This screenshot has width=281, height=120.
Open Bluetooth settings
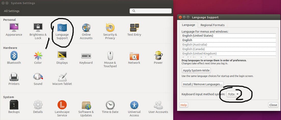coord(14,58)
